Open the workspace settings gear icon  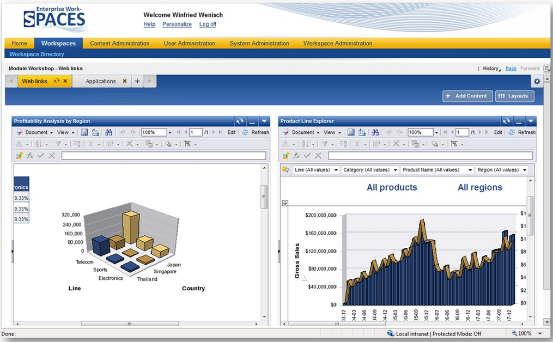click(537, 81)
